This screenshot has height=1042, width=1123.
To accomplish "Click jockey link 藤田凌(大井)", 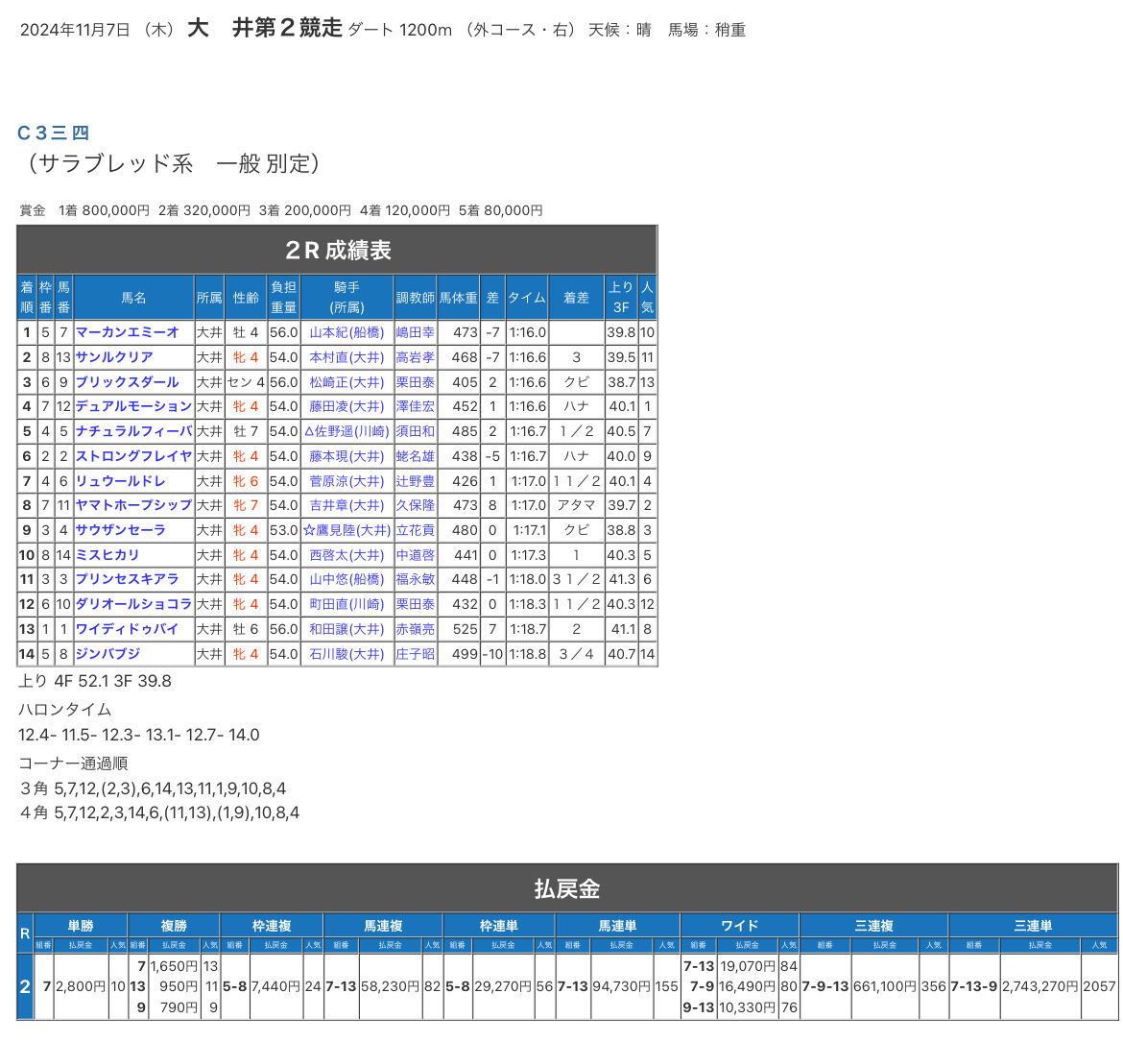I will [x=346, y=406].
